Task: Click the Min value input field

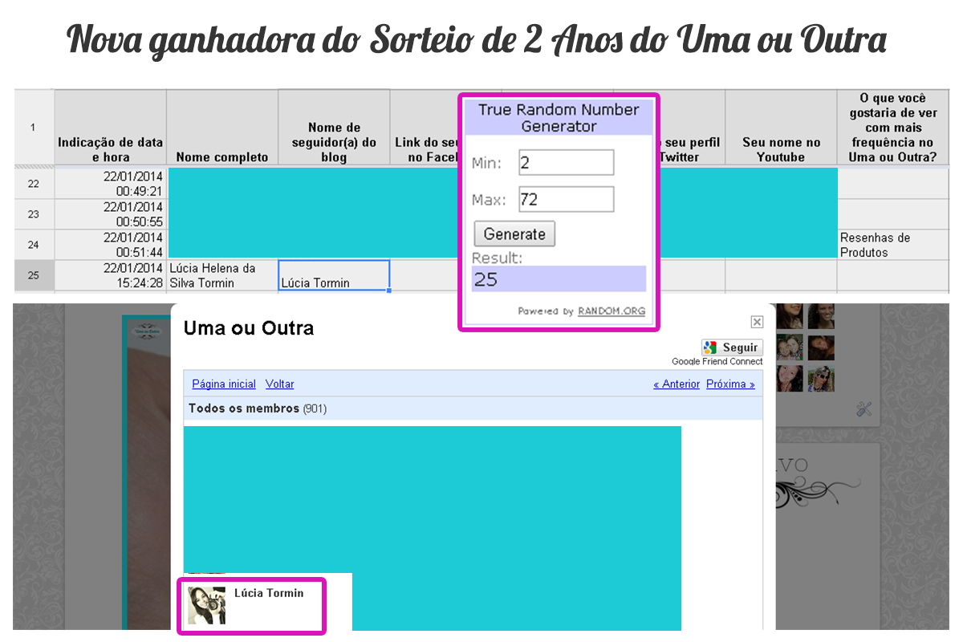Action: coord(566,162)
